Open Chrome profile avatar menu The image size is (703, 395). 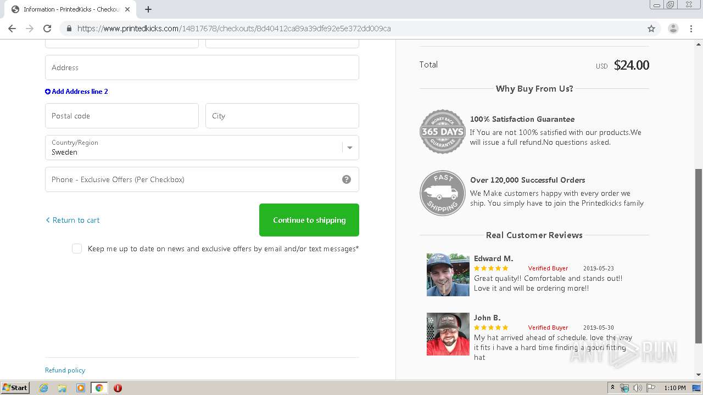pyautogui.click(x=673, y=29)
